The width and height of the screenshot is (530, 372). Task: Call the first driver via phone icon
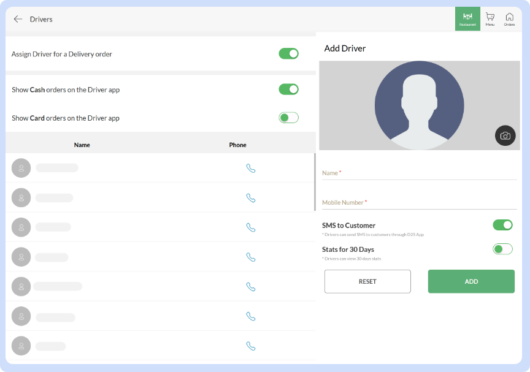[250, 168]
